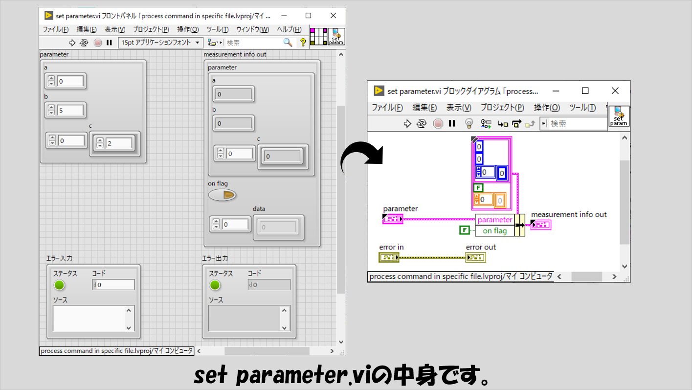692x390 pixels.
Task: Open context help with yellow question mark
Action: click(x=303, y=43)
